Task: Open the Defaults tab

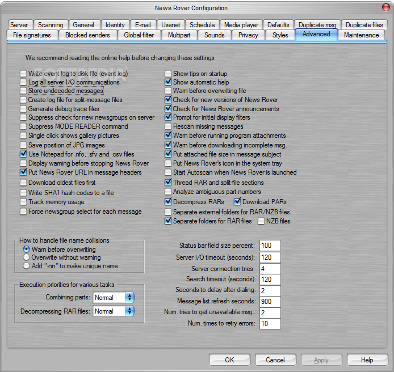Action: (x=278, y=25)
